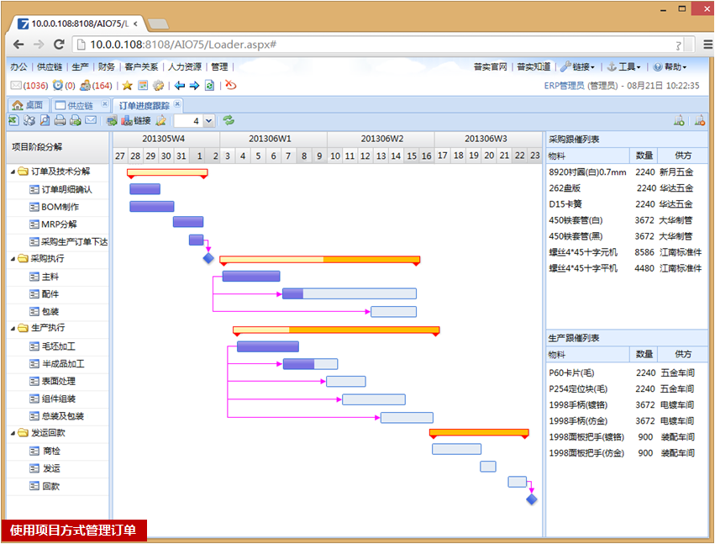The height and width of the screenshot is (544, 715).
Task: Click the left icon at toolbar's far right
Action: 679,120
